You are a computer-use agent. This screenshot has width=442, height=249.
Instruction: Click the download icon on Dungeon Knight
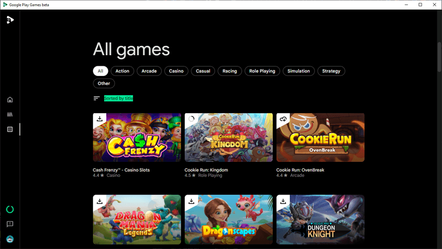point(283,201)
